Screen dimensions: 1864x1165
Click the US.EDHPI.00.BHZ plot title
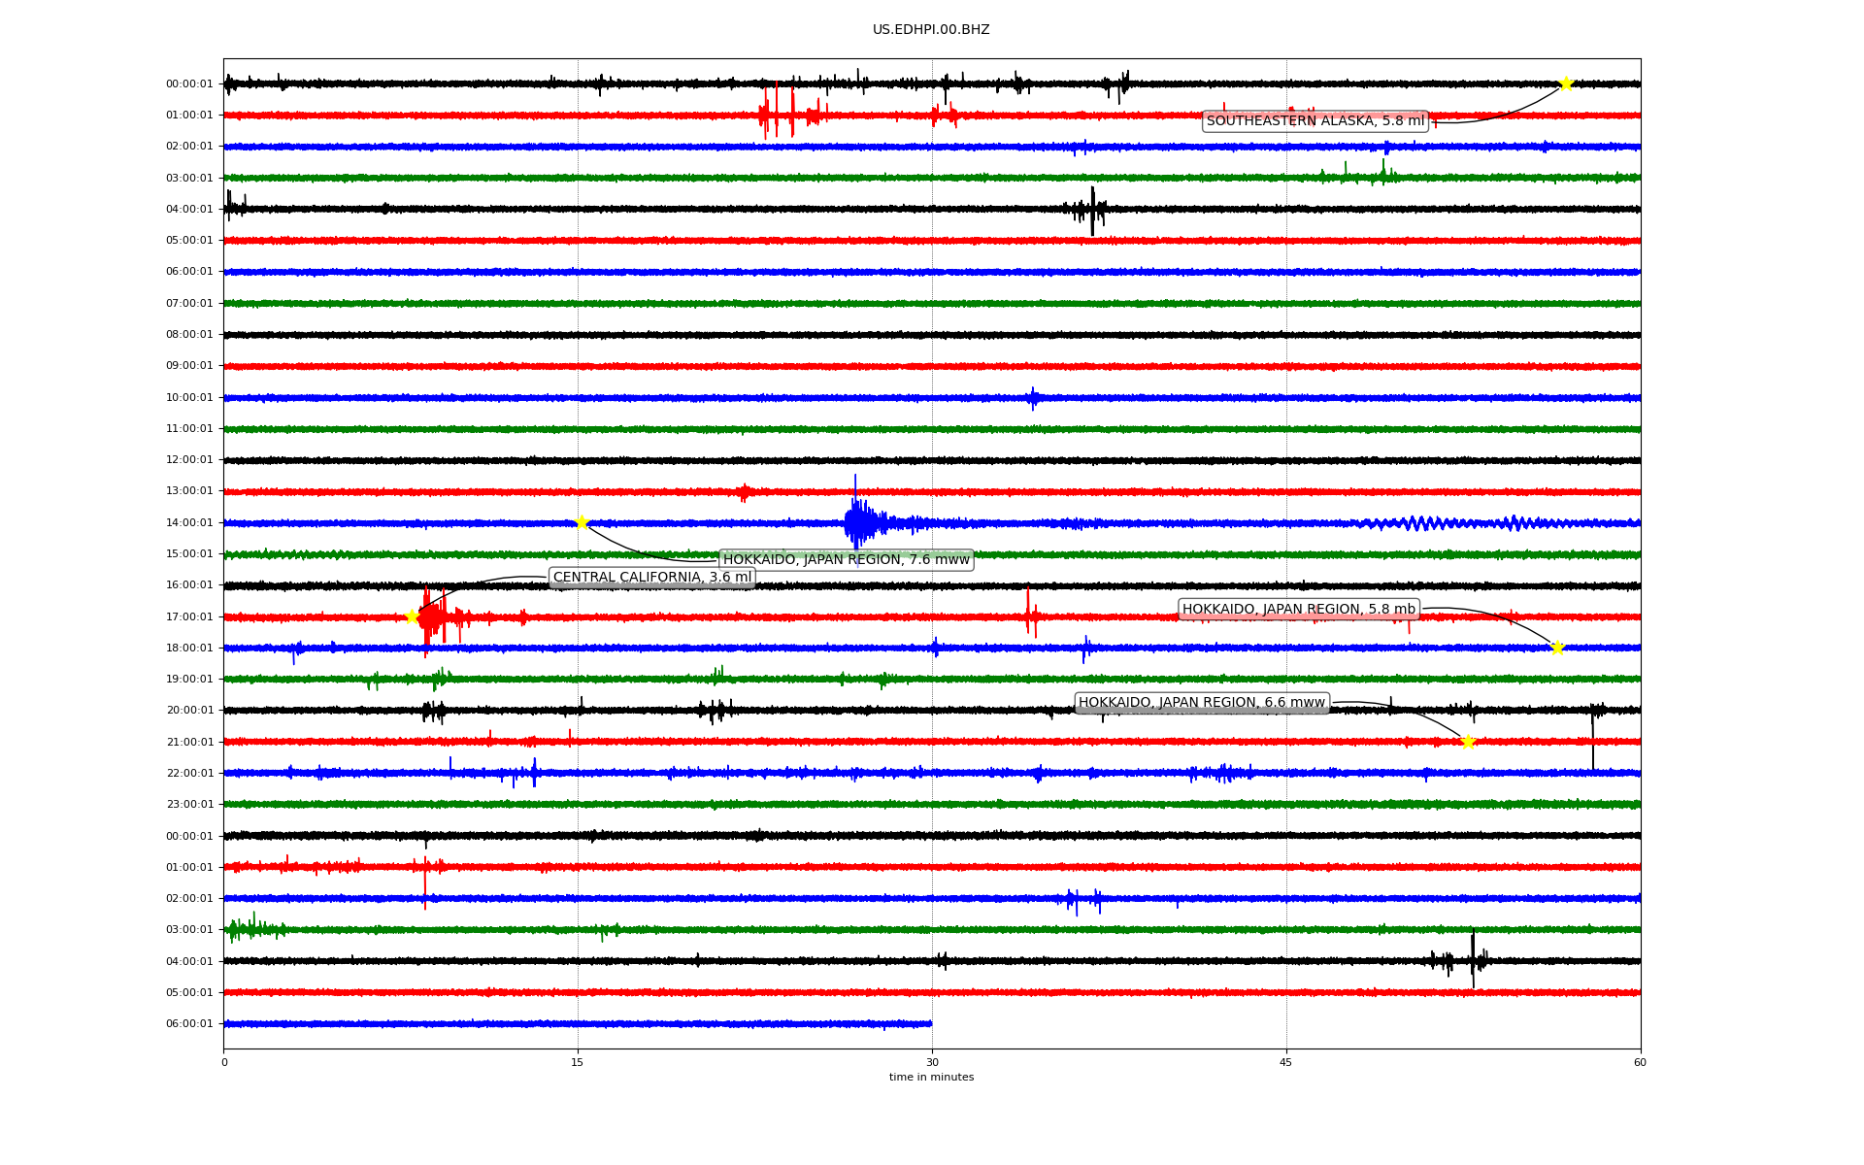pyautogui.click(x=930, y=30)
